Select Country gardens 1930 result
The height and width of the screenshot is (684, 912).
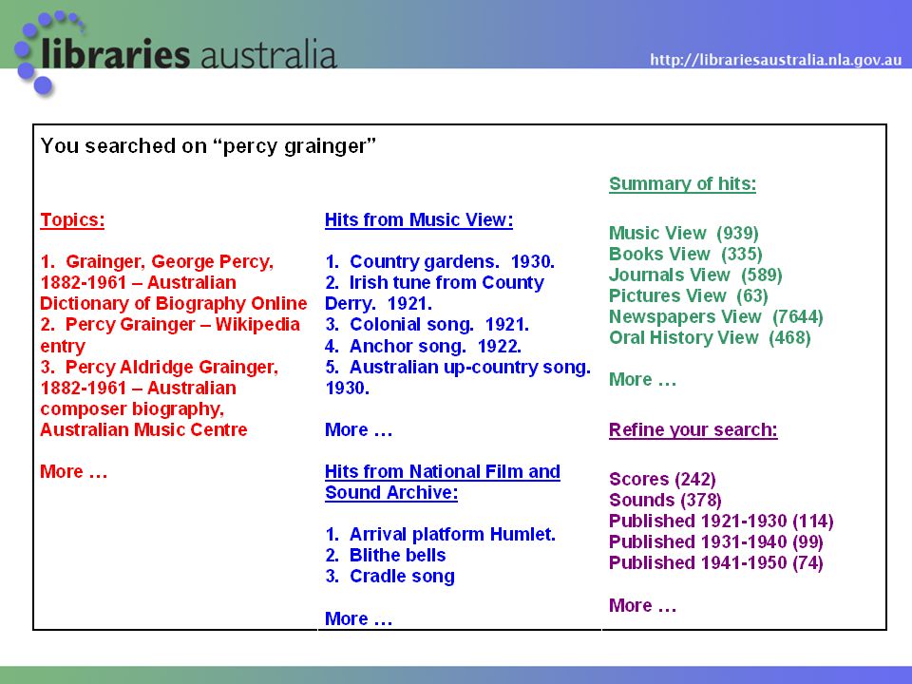(x=440, y=262)
